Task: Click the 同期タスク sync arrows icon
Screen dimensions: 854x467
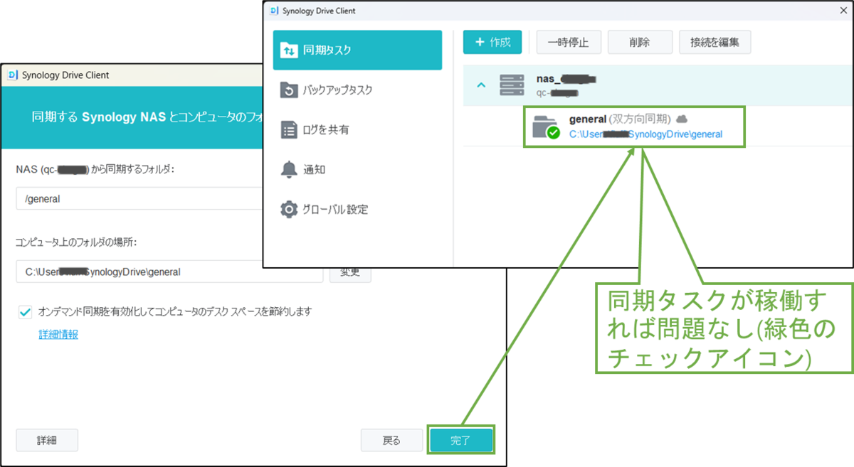Action: [x=289, y=50]
